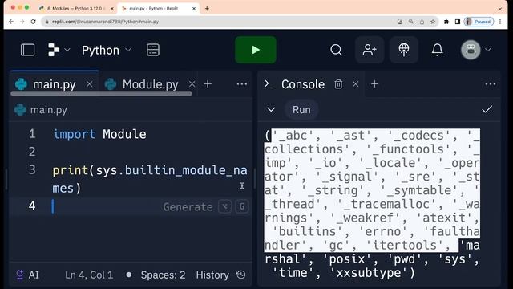The height and width of the screenshot is (289, 513).
Task: Open the install app icon in address bar
Action: point(399,22)
